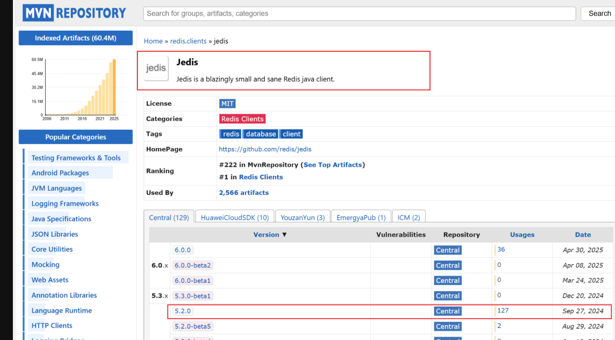Click the Search button
The image size is (615, 340).
pos(600,14)
